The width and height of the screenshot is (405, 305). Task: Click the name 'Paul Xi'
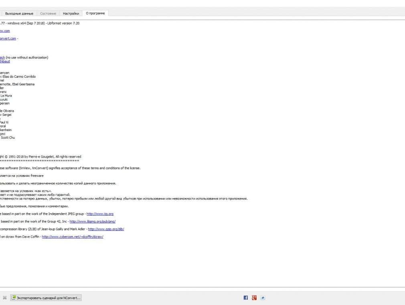pos(4,122)
